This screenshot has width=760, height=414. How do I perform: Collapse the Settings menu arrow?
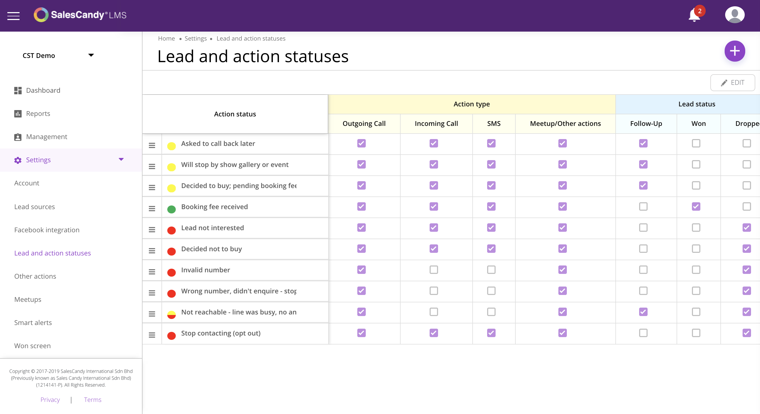tap(121, 160)
